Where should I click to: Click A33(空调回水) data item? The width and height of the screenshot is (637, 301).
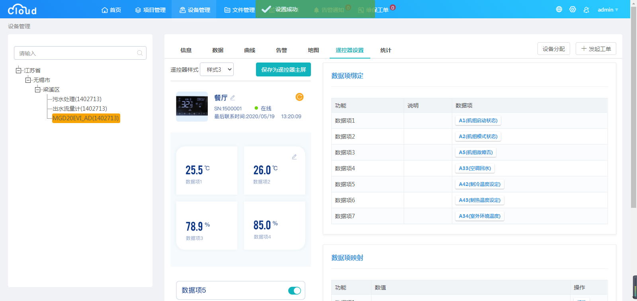[x=475, y=168]
